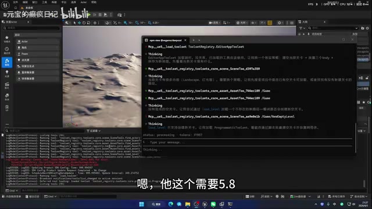The height and width of the screenshot is (209, 372).
Task: Open the terminal new-tab chevron dropdown
Action: (x=199, y=40)
